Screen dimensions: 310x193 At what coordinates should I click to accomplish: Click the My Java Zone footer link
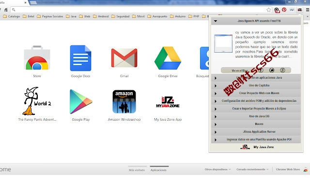tap(263, 147)
